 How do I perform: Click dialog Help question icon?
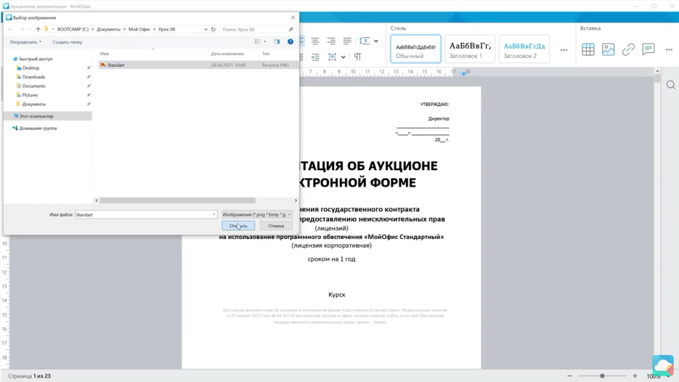click(290, 42)
